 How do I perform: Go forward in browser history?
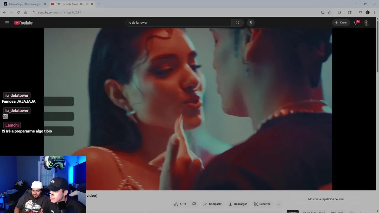11,12
